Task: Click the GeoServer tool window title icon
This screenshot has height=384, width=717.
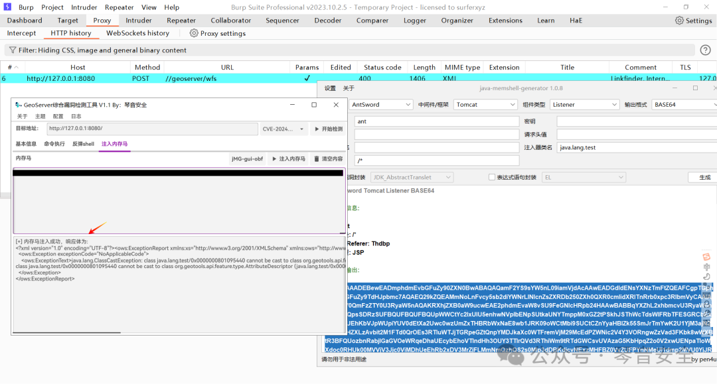Action: coord(19,105)
